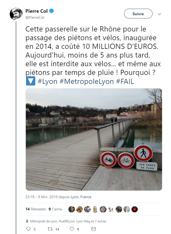
Task: View the 9 J'aime likes list
Action: [x=55, y=209]
